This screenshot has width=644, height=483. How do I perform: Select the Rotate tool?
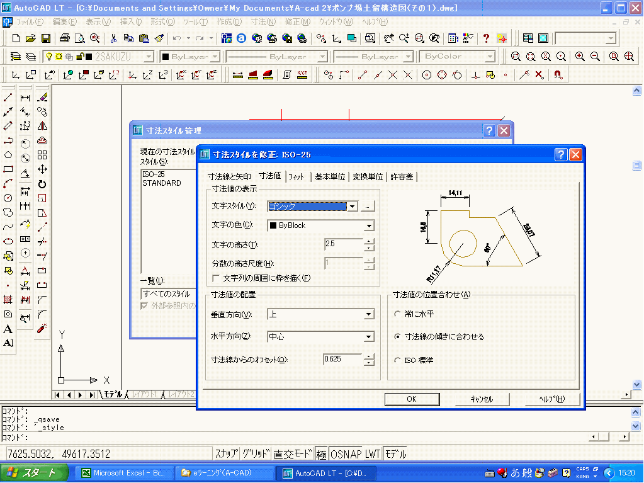tap(42, 184)
